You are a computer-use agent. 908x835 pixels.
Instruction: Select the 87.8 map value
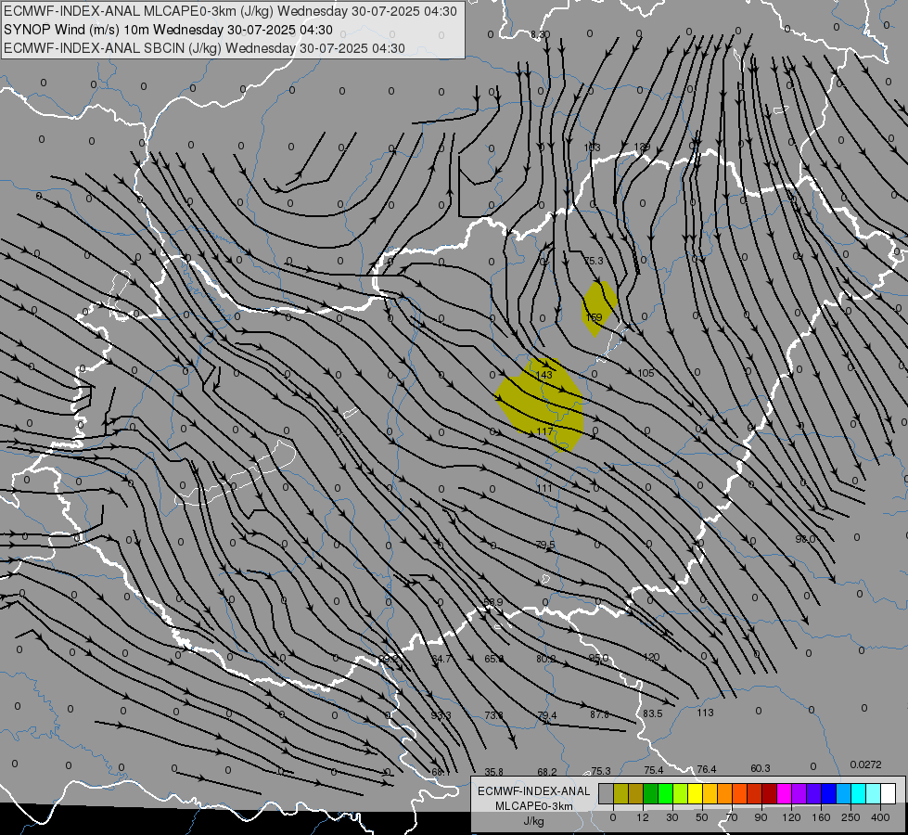click(599, 715)
